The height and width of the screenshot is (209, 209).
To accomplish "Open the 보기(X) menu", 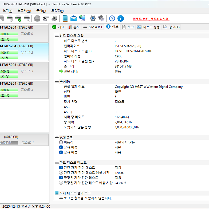I will 8,11.
